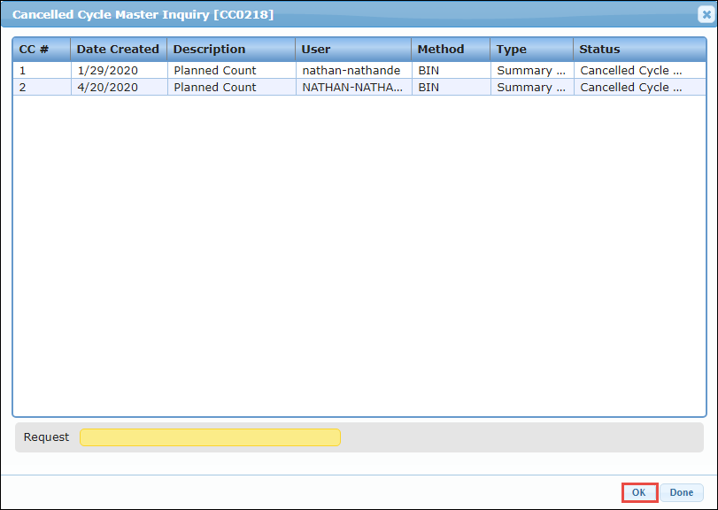This screenshot has width=718, height=510.
Task: Click the second row's BIN method cell
Action: (x=428, y=87)
